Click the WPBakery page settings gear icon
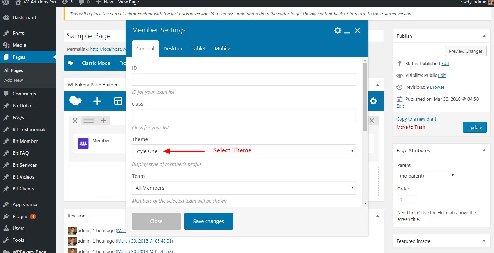 click(373, 101)
